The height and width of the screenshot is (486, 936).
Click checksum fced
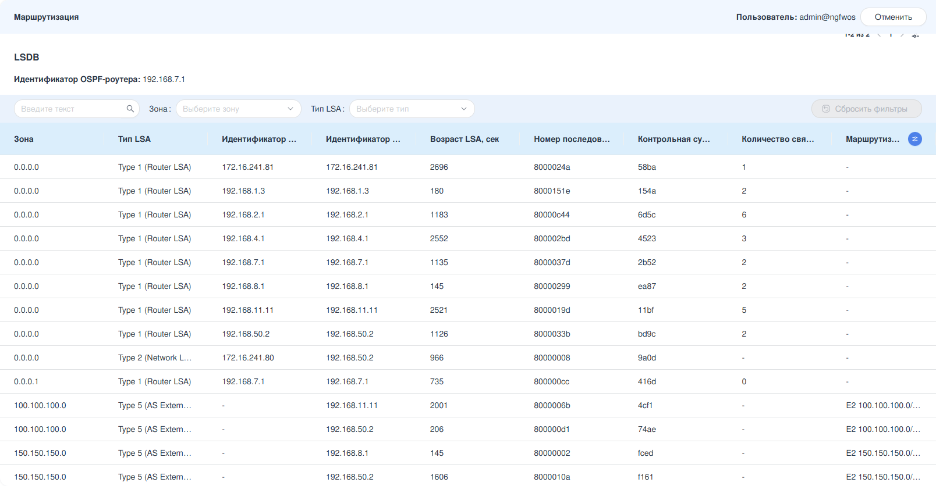[646, 453]
